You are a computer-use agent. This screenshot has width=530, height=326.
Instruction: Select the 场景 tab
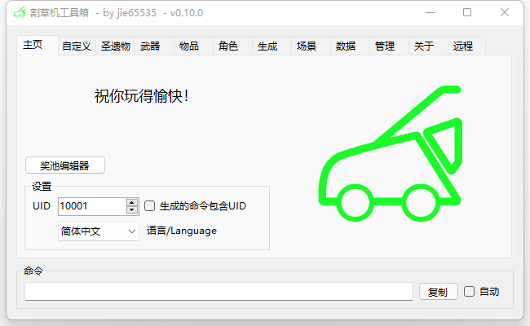click(306, 46)
